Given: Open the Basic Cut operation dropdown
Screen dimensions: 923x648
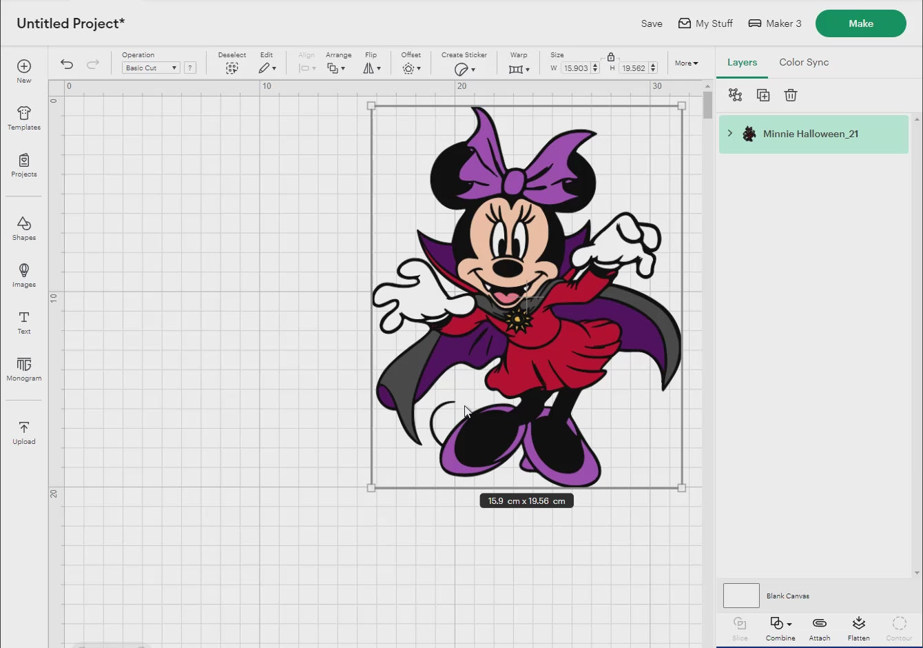Looking at the screenshot, I should 151,68.
